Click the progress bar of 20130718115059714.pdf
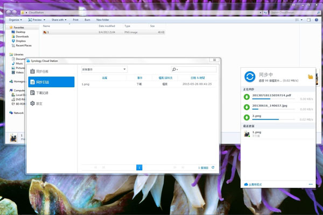Image resolution: width=323 pixels, height=215 pixels. [273, 99]
